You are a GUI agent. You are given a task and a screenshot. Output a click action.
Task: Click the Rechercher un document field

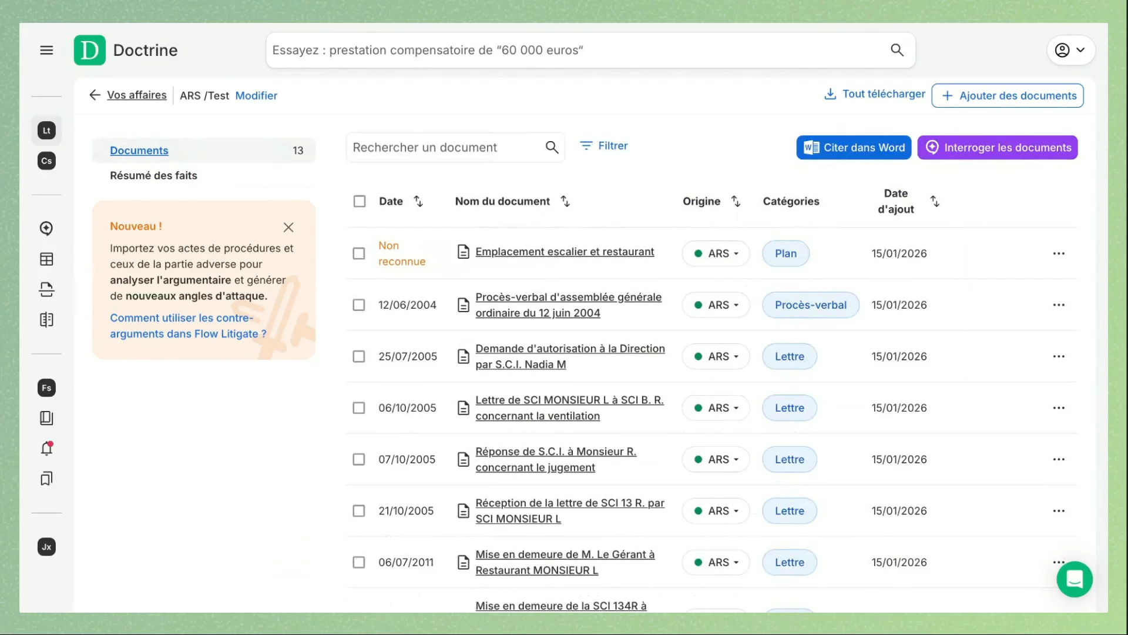coord(445,148)
